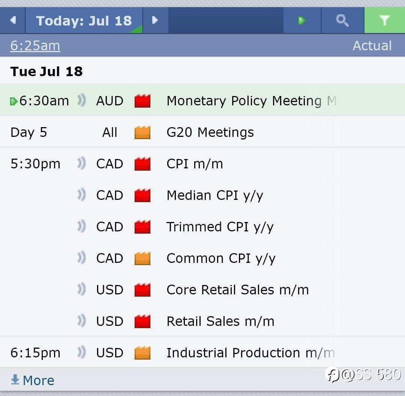Viewport: 405px width, 396px height.
Task: Select the Common CPI y/y row
Action: tap(221, 258)
